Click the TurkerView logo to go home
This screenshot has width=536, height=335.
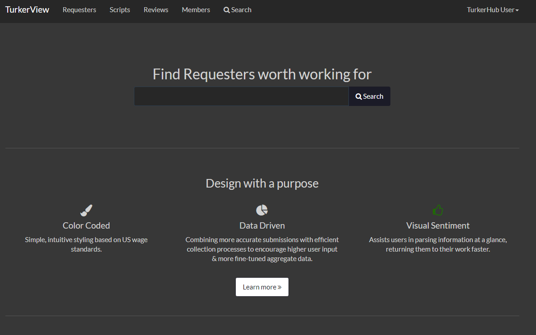click(x=27, y=9)
